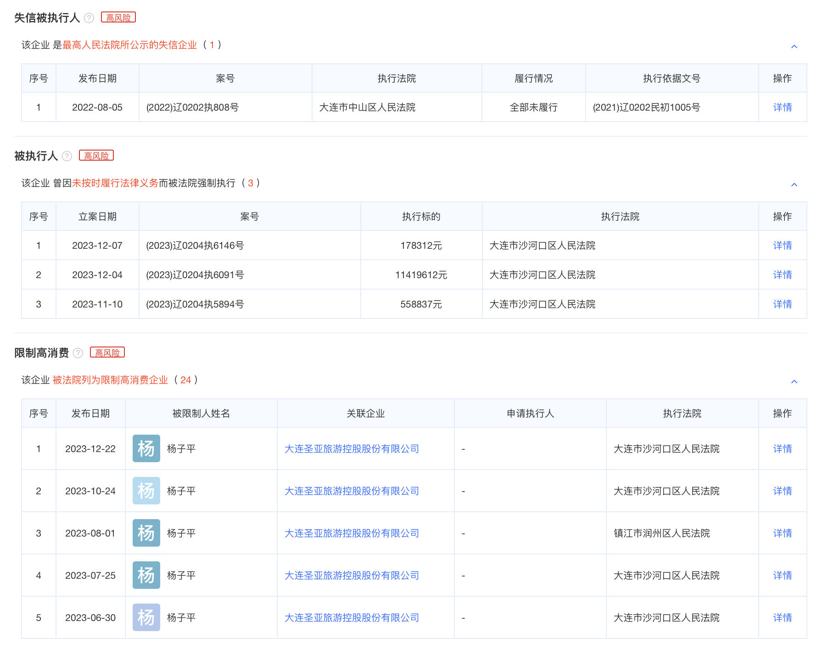Viewport: 817px width, 649px height.
Task: Collapse the 限制高消费 list chevron
Action: (x=794, y=381)
